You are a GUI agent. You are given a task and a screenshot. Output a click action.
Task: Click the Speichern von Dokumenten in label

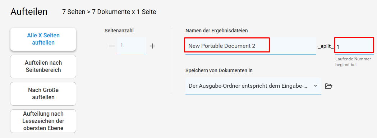[219, 70]
